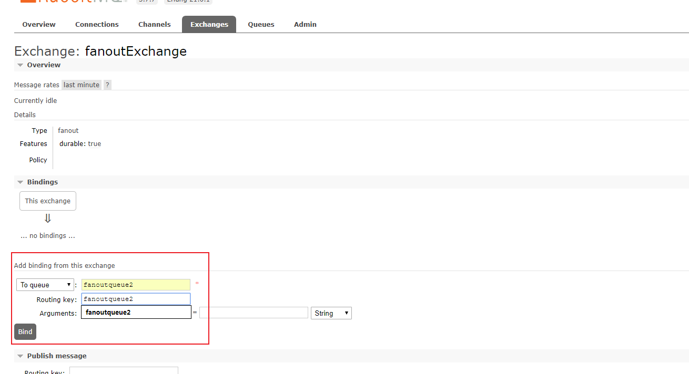Focus the destination queue name field
The image size is (689, 374).
click(136, 285)
